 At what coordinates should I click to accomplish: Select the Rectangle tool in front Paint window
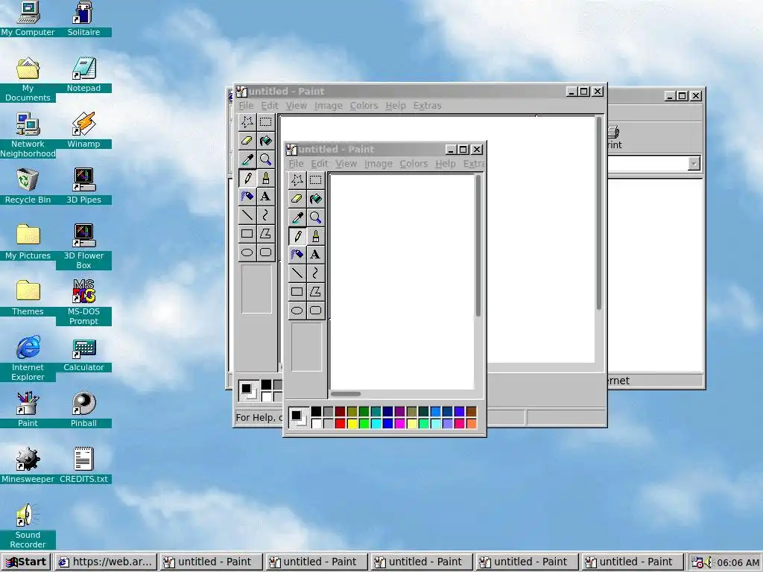(x=297, y=292)
